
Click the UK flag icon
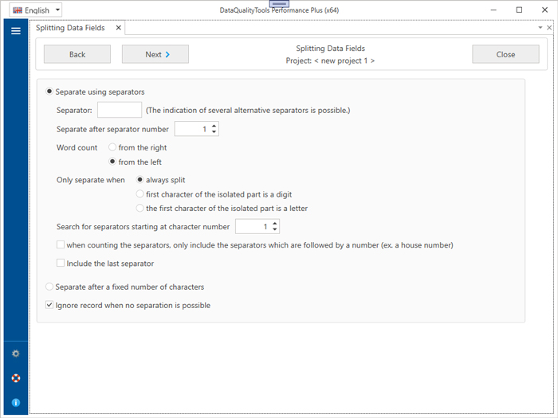click(x=18, y=10)
